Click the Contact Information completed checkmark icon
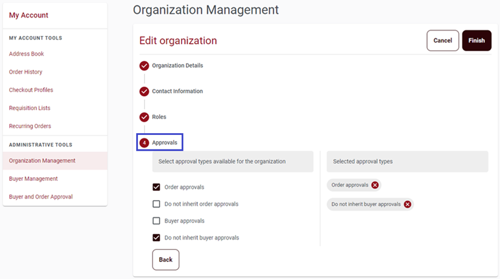This screenshot has width=500, height=279. click(144, 91)
